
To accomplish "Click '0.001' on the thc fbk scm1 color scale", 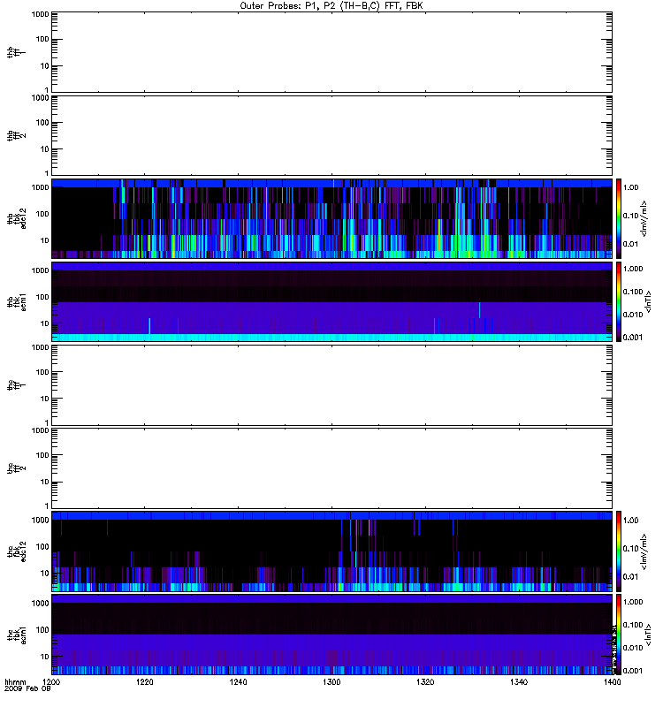I will (633, 671).
